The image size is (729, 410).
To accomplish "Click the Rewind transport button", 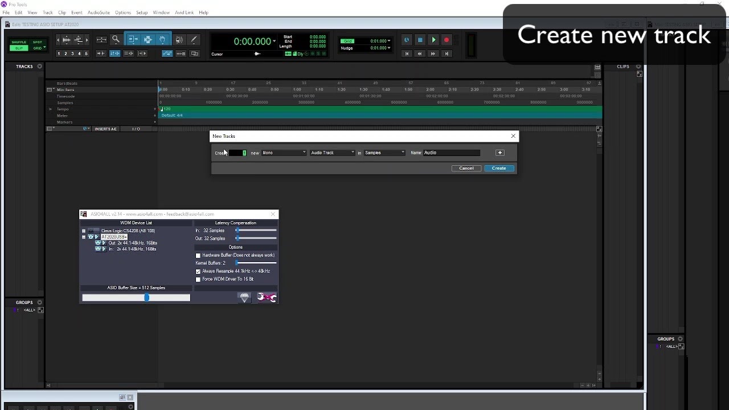I will tap(420, 54).
